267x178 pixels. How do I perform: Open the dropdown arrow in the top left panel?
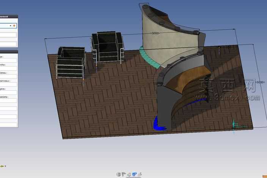pyautogui.click(x=11, y=26)
